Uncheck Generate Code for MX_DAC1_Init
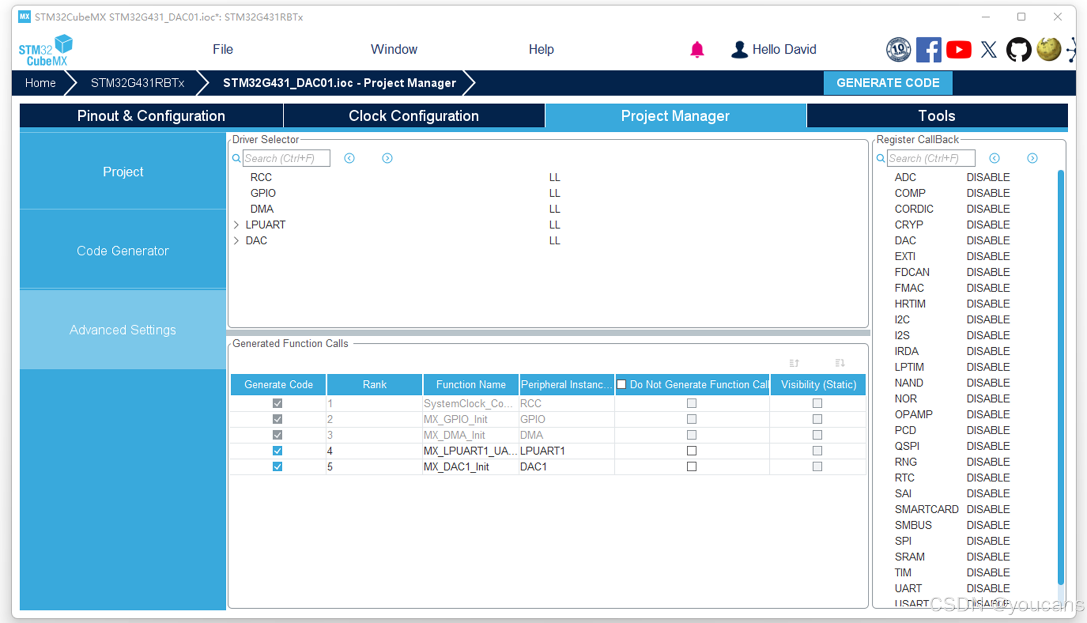Screen dimensions: 1087x623 coord(277,467)
